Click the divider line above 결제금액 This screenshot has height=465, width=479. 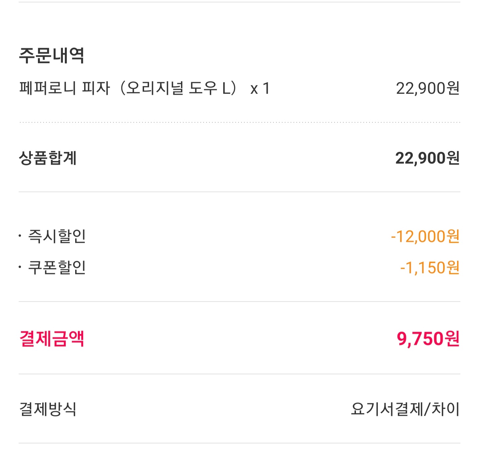pyautogui.click(x=239, y=302)
